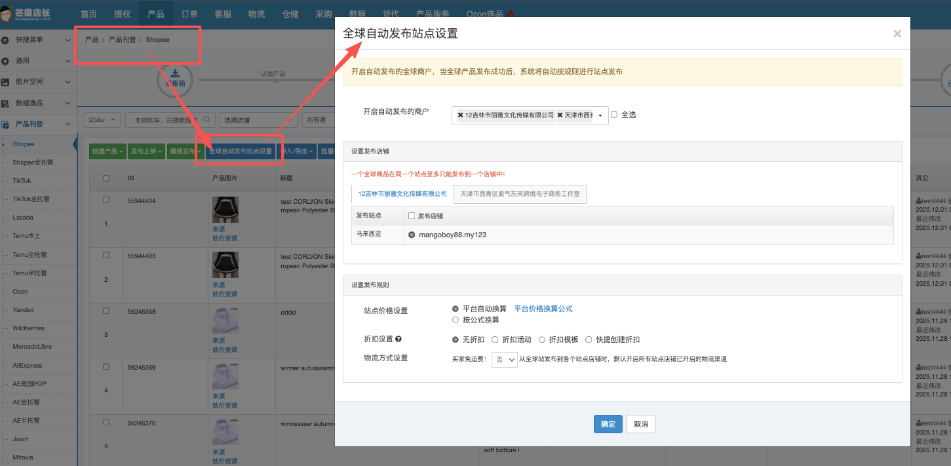Remove the 天津市西青 merchant tag
The image size is (951, 466).
pos(560,115)
